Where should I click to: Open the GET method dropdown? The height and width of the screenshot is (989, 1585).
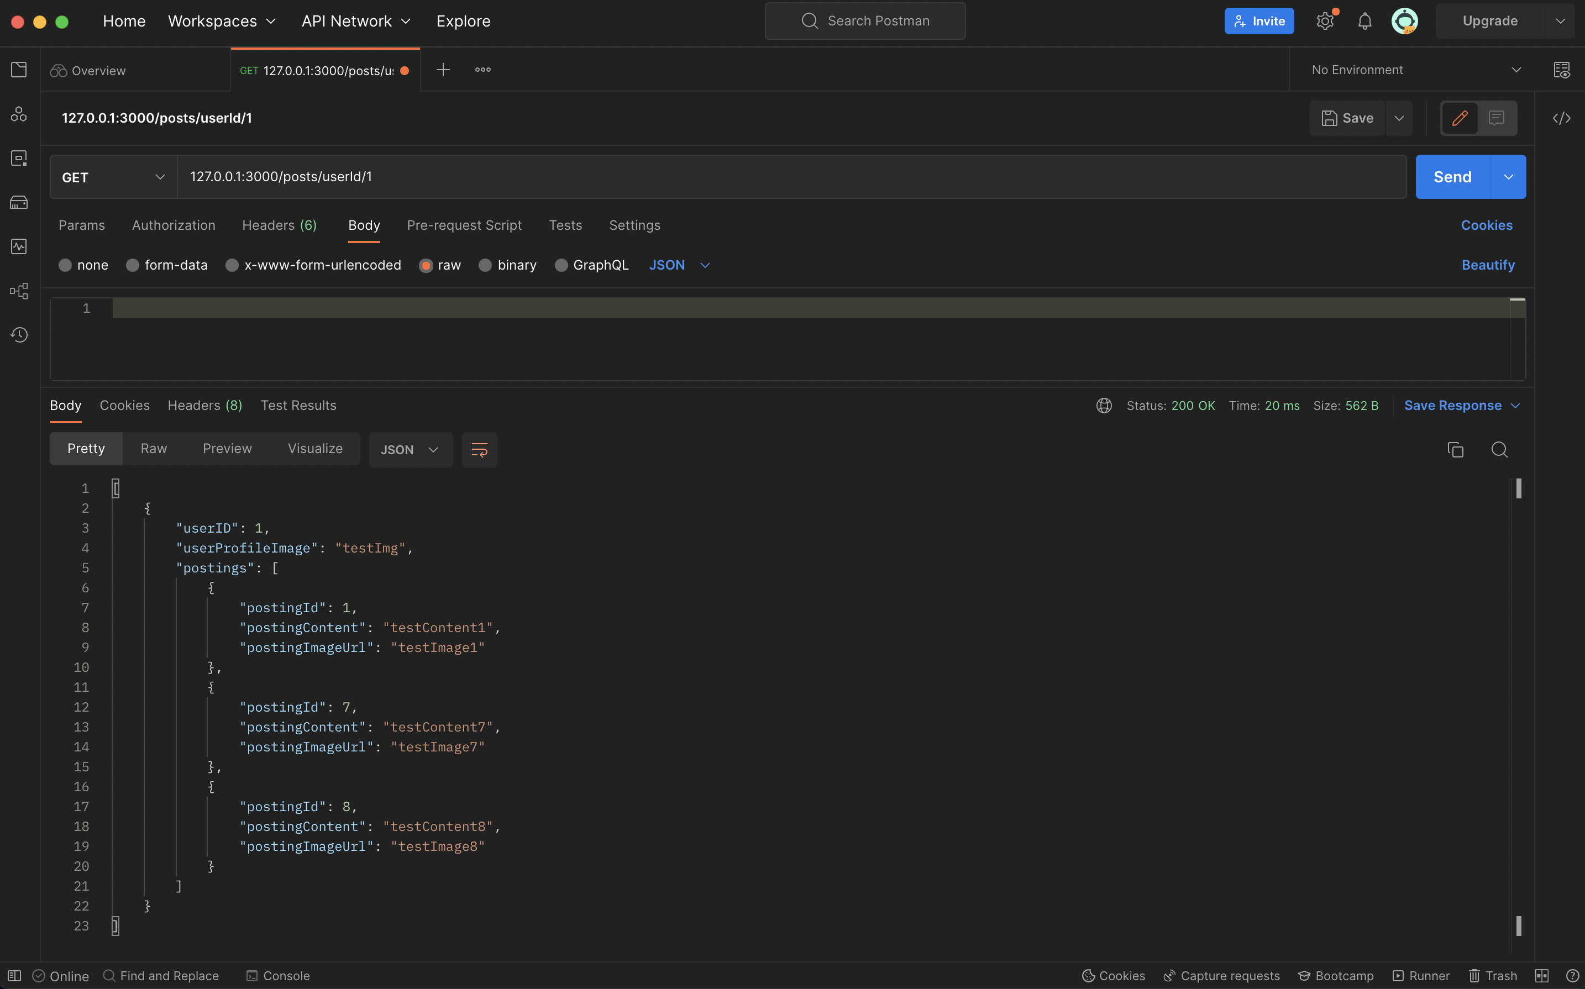coord(113,177)
